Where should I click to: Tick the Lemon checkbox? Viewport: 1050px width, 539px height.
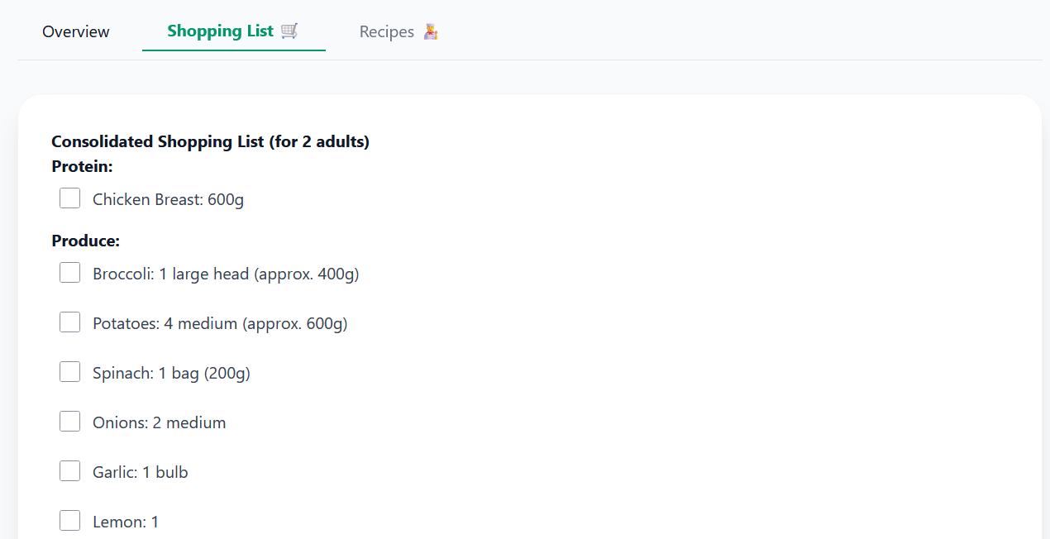click(70, 521)
